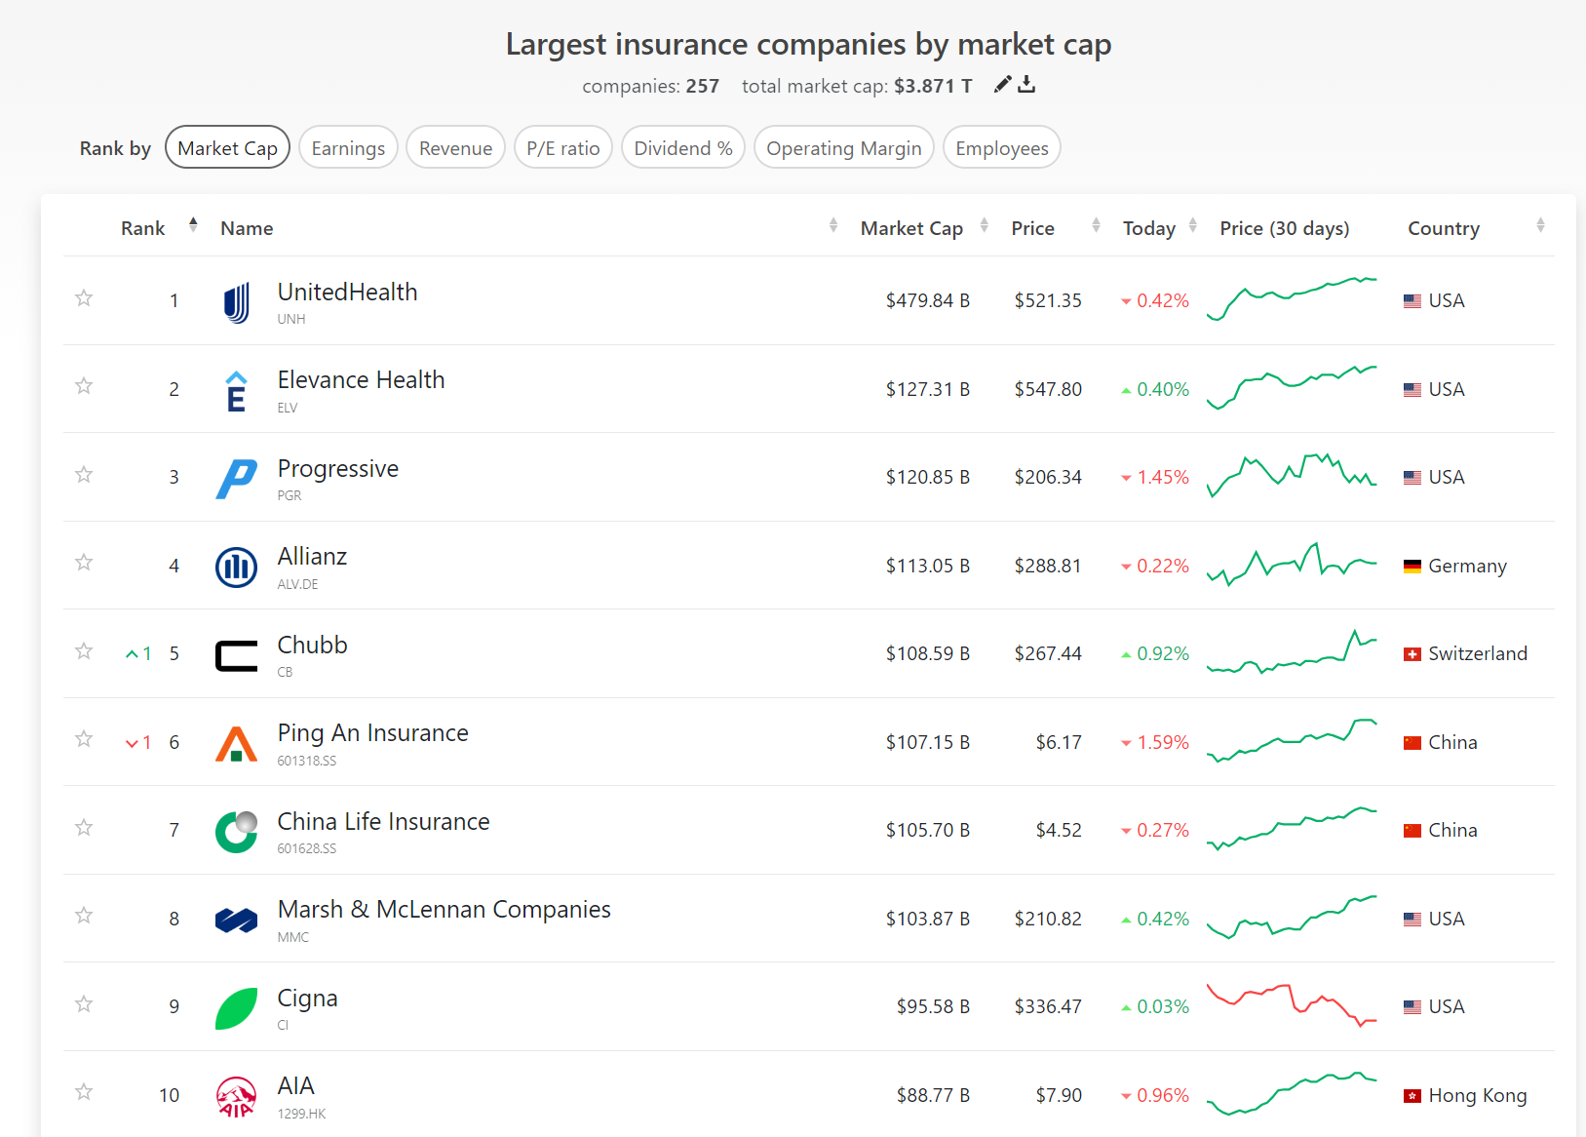Open the Allianz company link
The height and width of the screenshot is (1137, 1586).
pyautogui.click(x=312, y=556)
